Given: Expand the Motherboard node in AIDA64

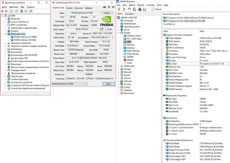Looking at the screenshot, I should 118,24.
